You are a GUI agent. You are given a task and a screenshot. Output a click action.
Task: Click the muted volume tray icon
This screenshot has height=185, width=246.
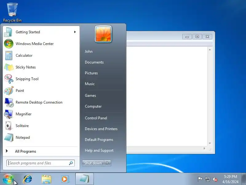pos(215,179)
